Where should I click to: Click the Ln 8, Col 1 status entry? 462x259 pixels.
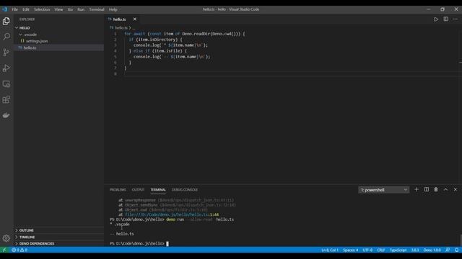coord(330,250)
